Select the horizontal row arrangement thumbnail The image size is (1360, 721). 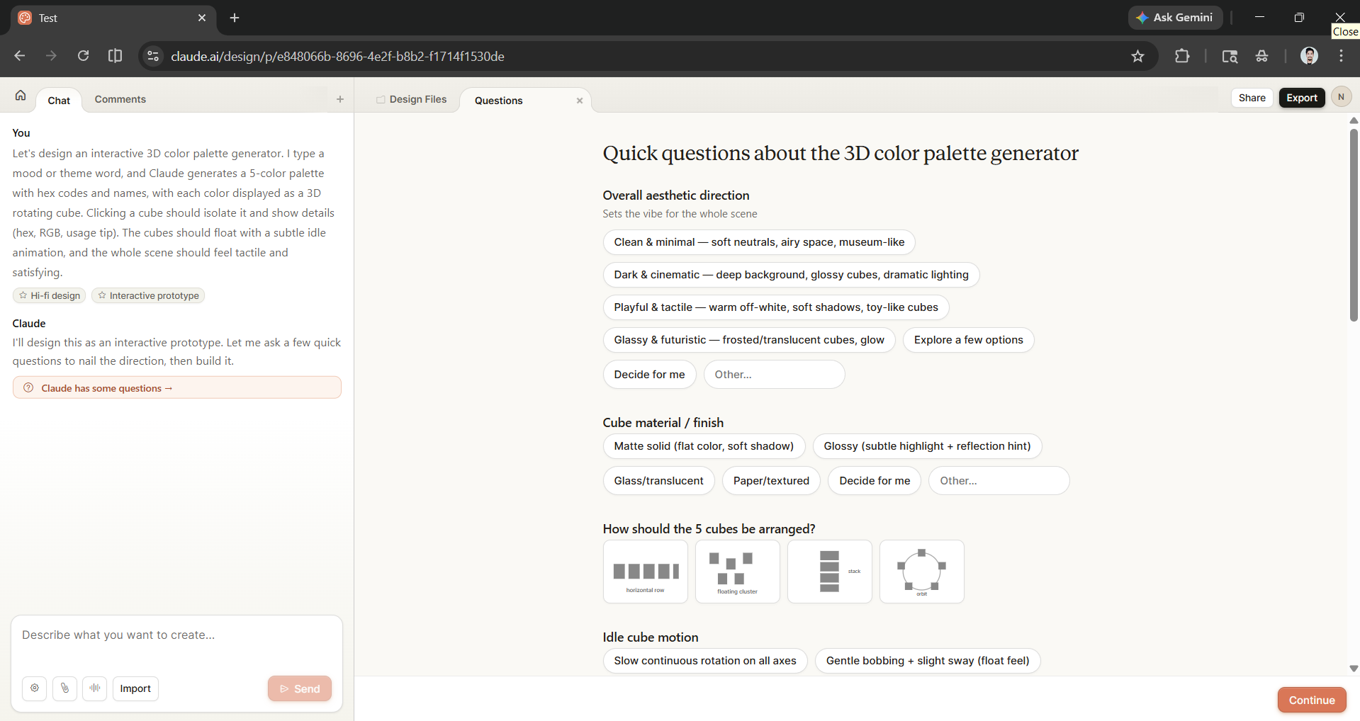click(x=645, y=572)
